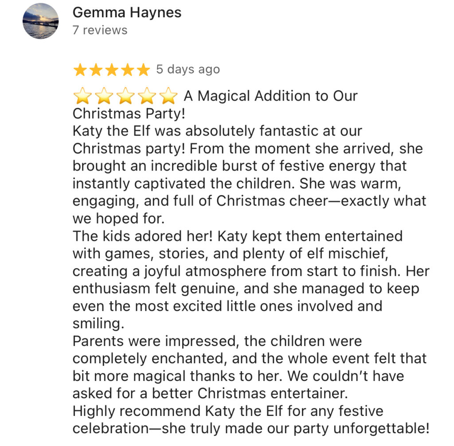Click the third star emoji in review text
Viewport: 454px width, 446px height.
tap(125, 96)
